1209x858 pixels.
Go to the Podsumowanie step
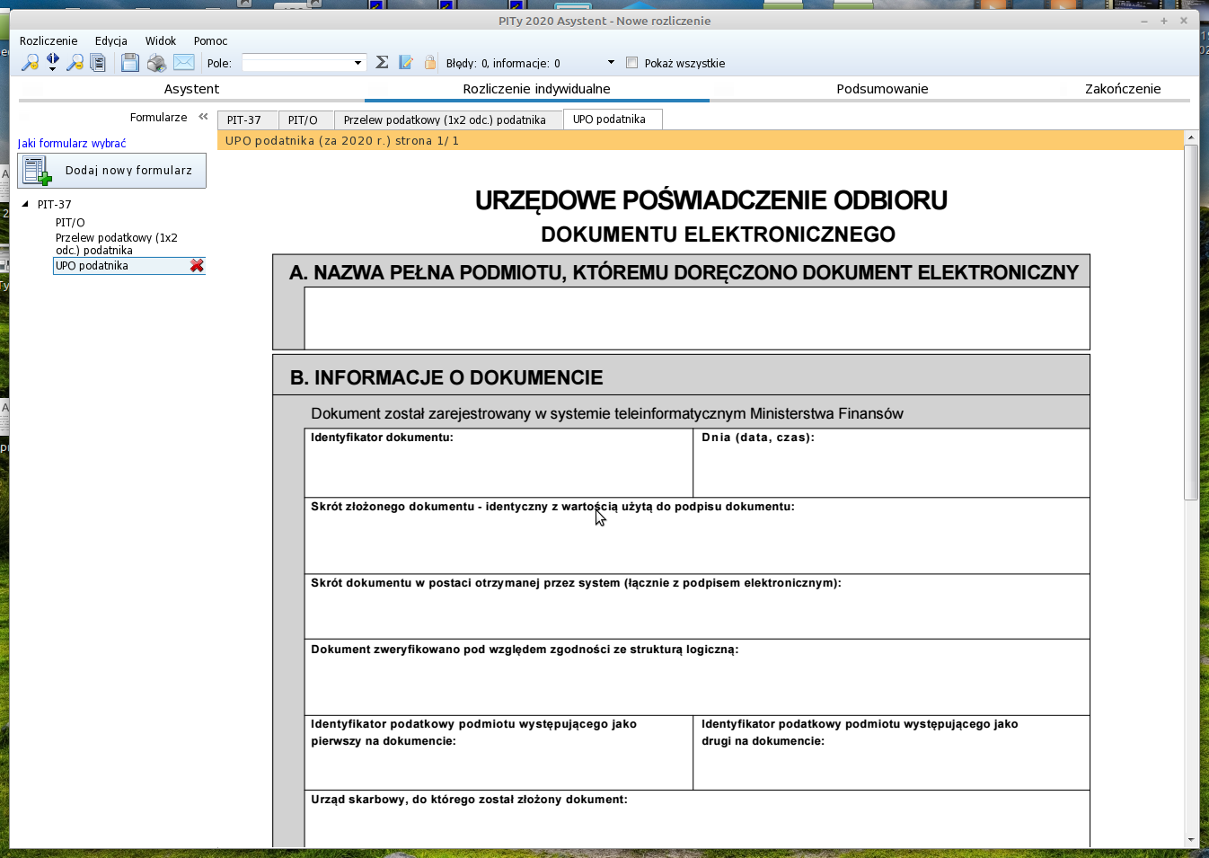click(882, 89)
